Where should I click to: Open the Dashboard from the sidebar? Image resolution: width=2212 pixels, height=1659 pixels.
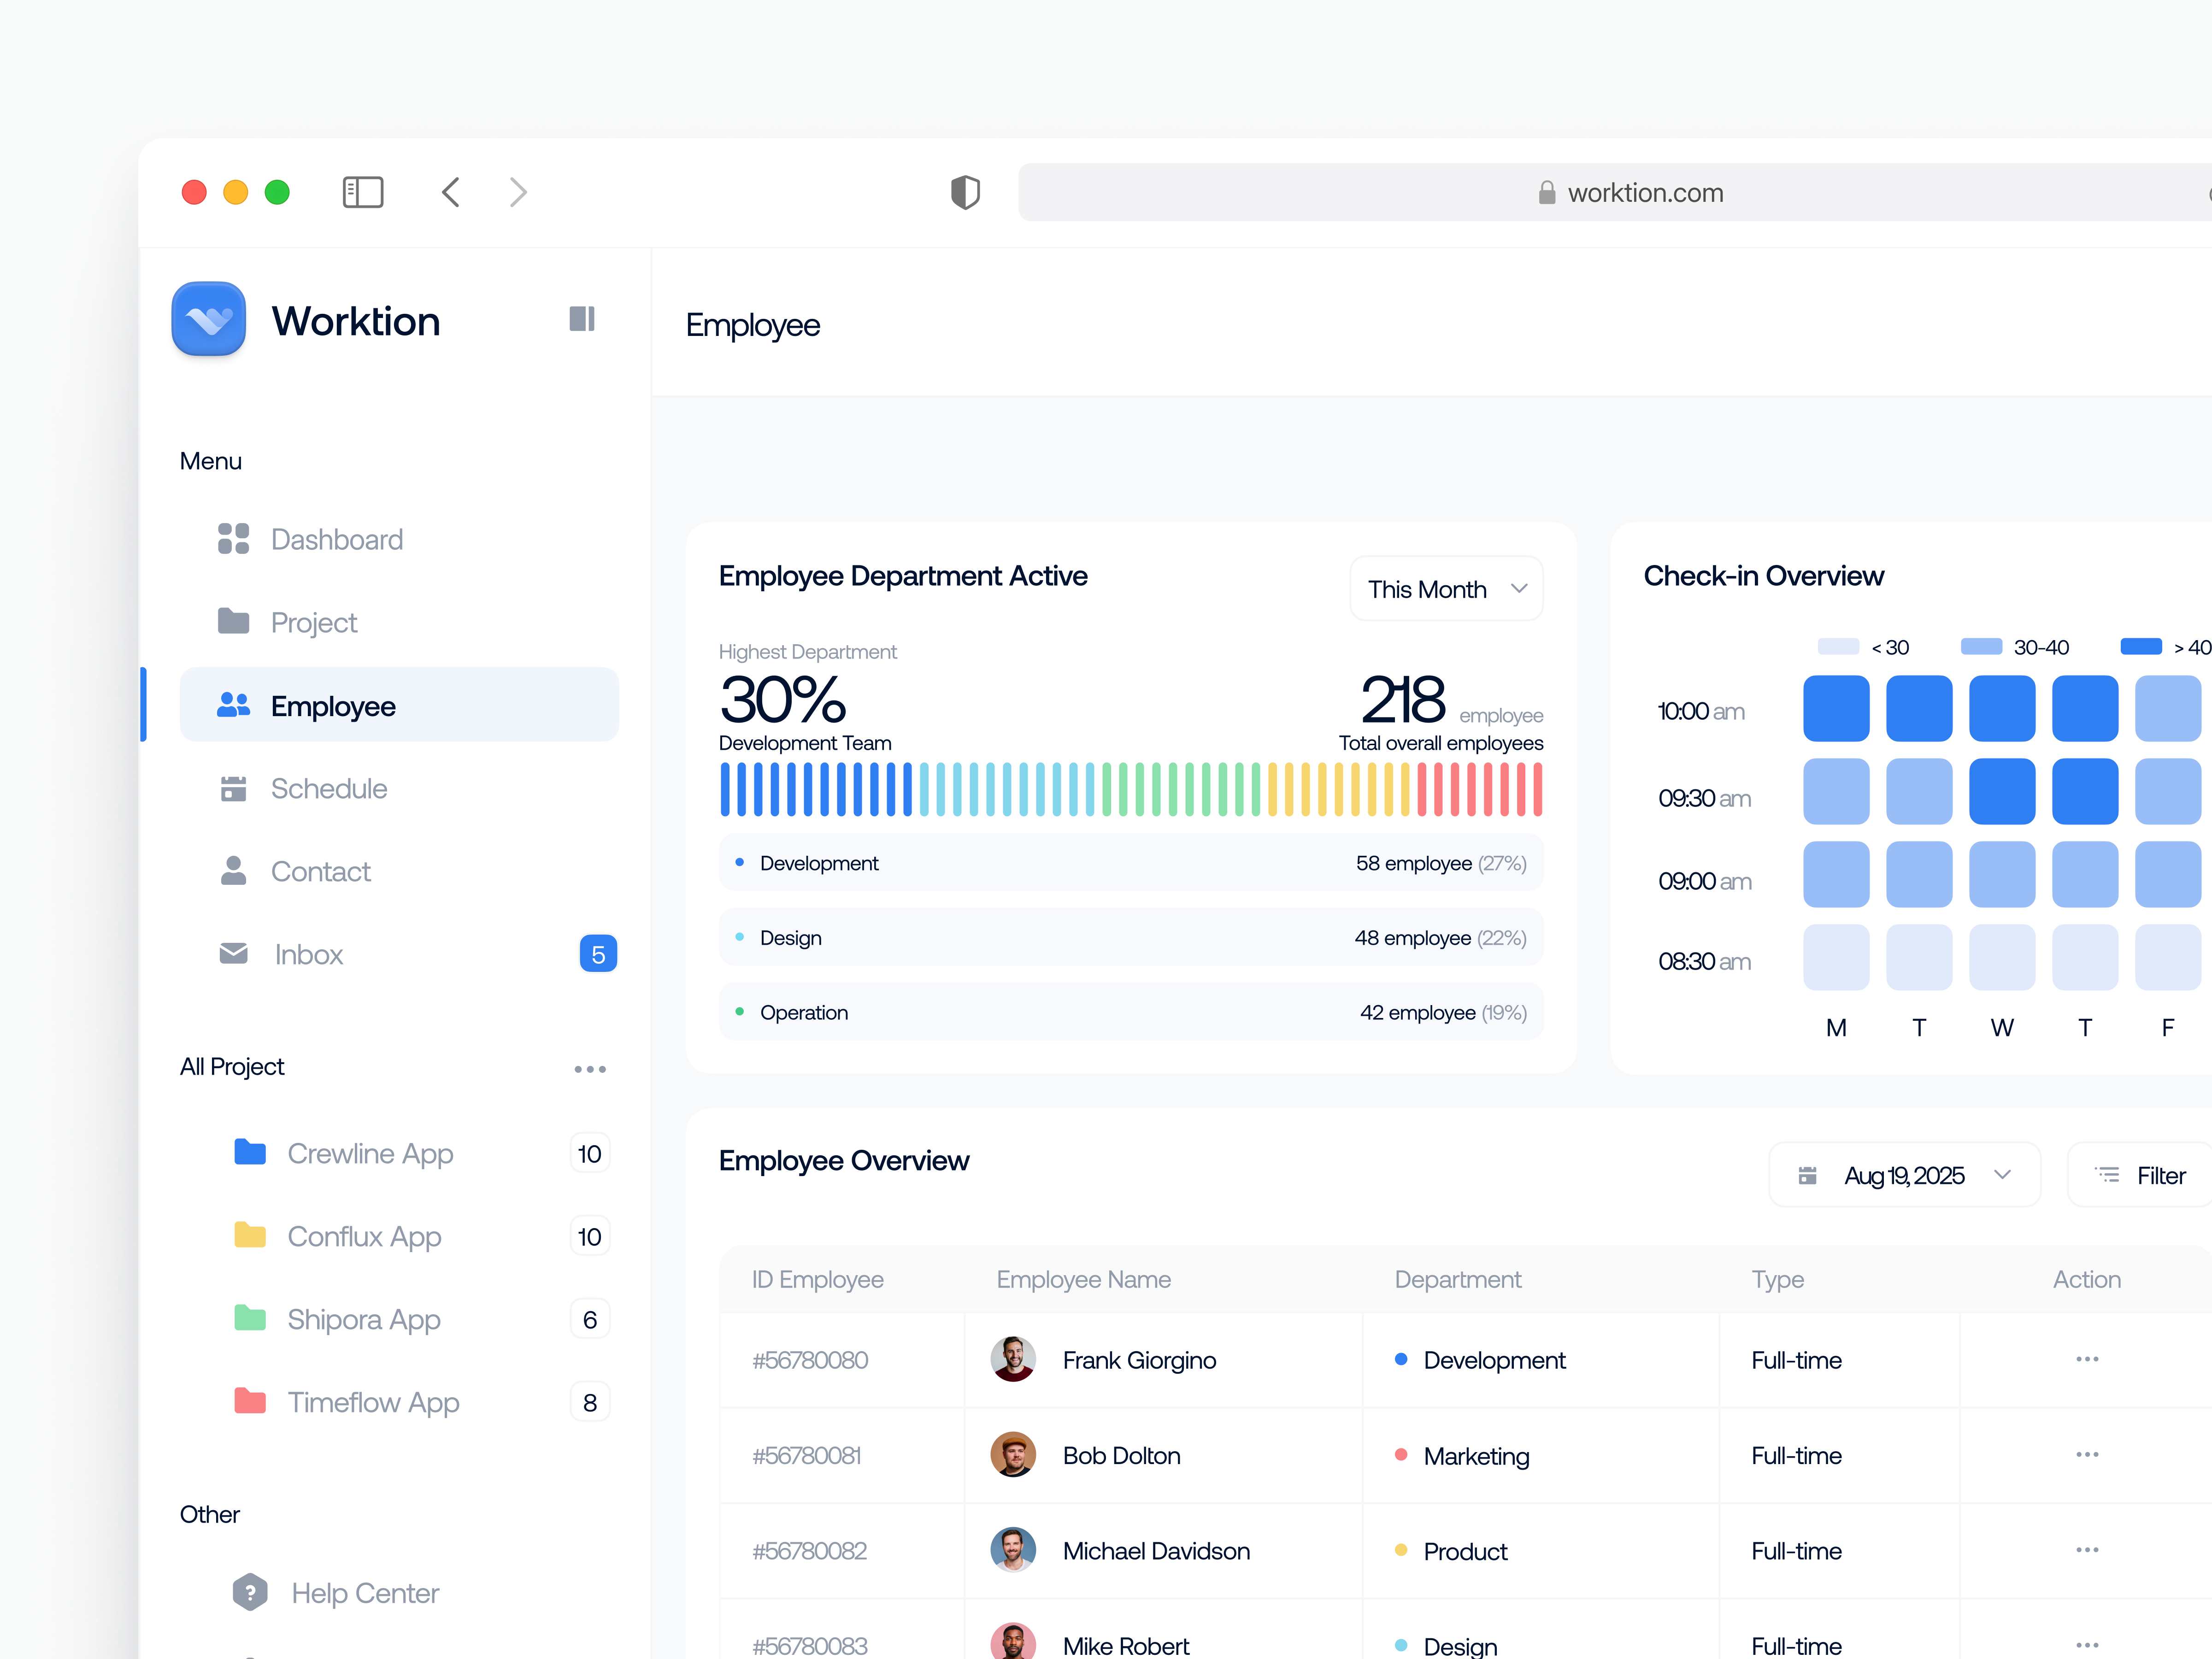(336, 539)
